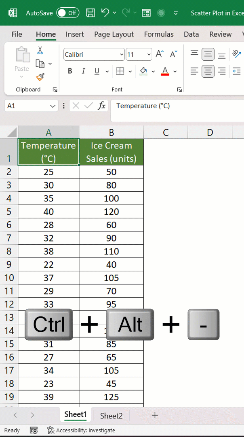Apply Bold formatting
The width and height of the screenshot is (244, 437).
pos(70,71)
